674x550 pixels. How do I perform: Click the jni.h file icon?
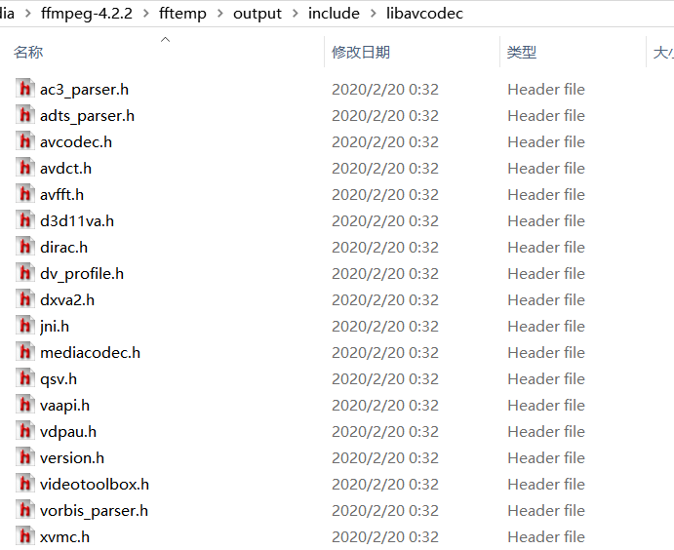(x=25, y=326)
